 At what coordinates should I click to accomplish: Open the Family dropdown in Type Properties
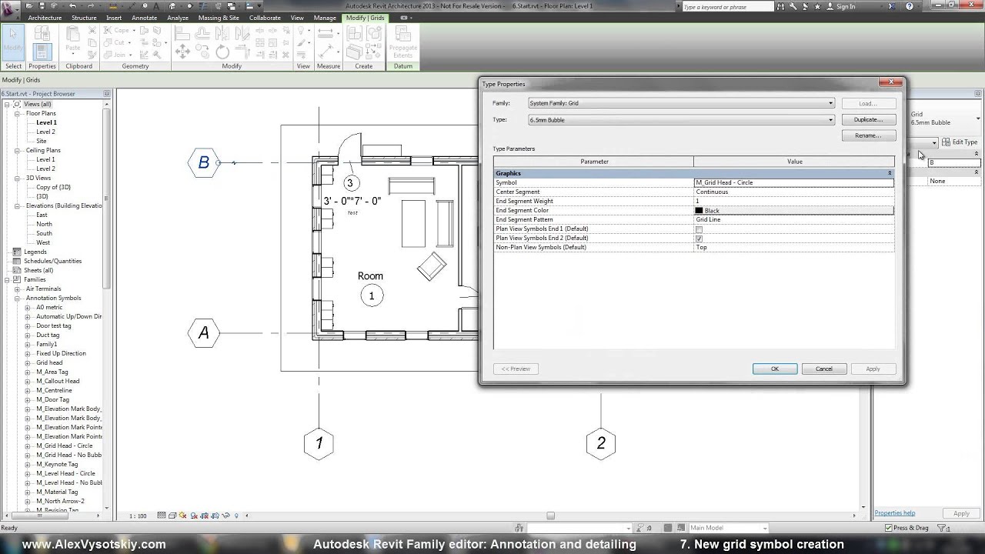pos(830,103)
